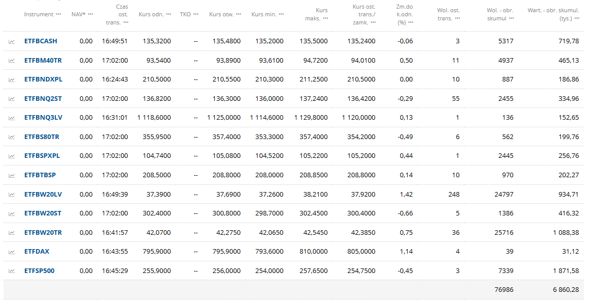Click the chart icon beside ETFBM40TR
The height and width of the screenshot is (300, 592).
(12, 61)
